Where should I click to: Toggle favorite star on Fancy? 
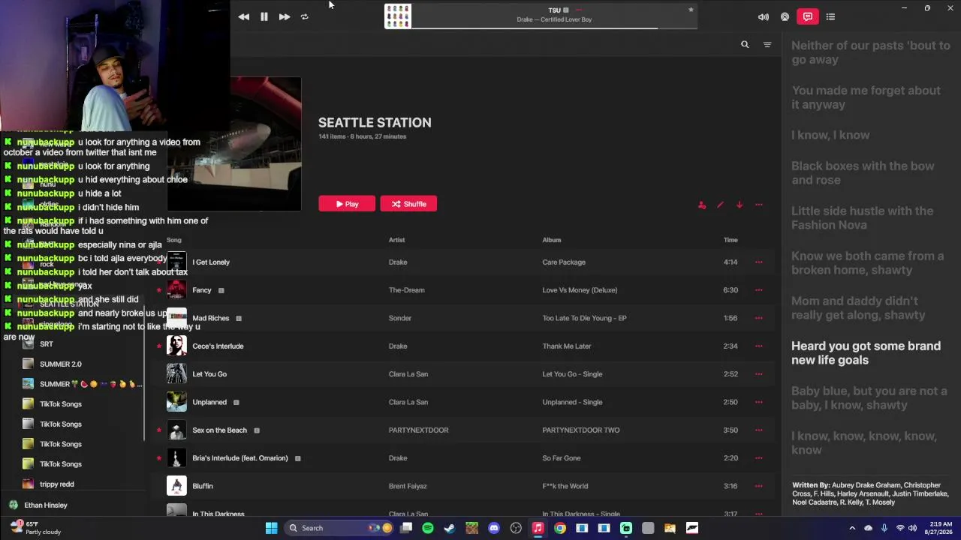click(159, 290)
